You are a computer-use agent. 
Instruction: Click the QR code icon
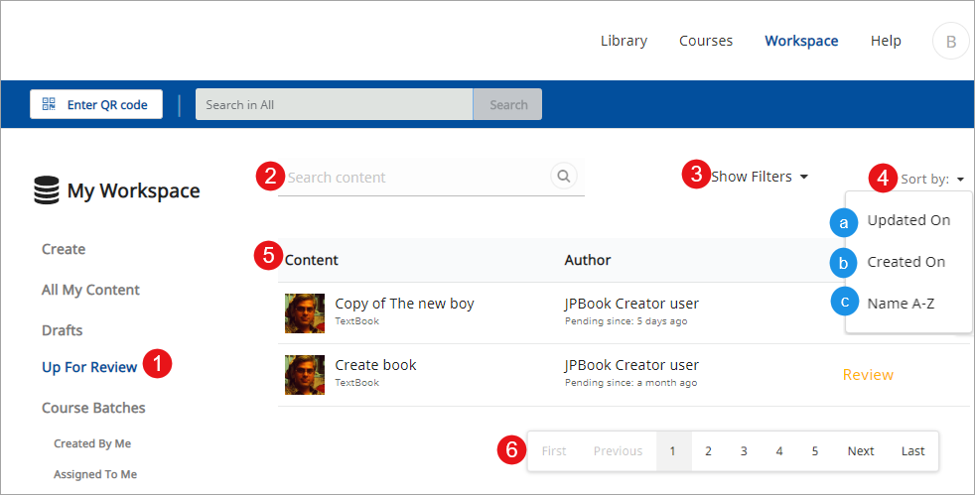point(49,104)
